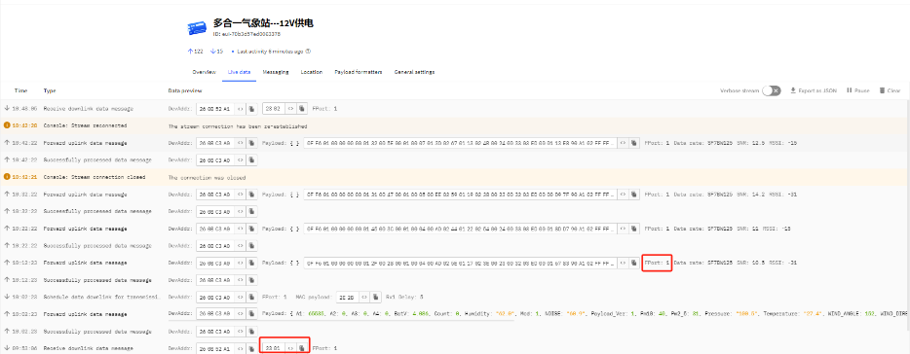Copy DevAddr of 10:48:06 downlink row

[x=252, y=108]
